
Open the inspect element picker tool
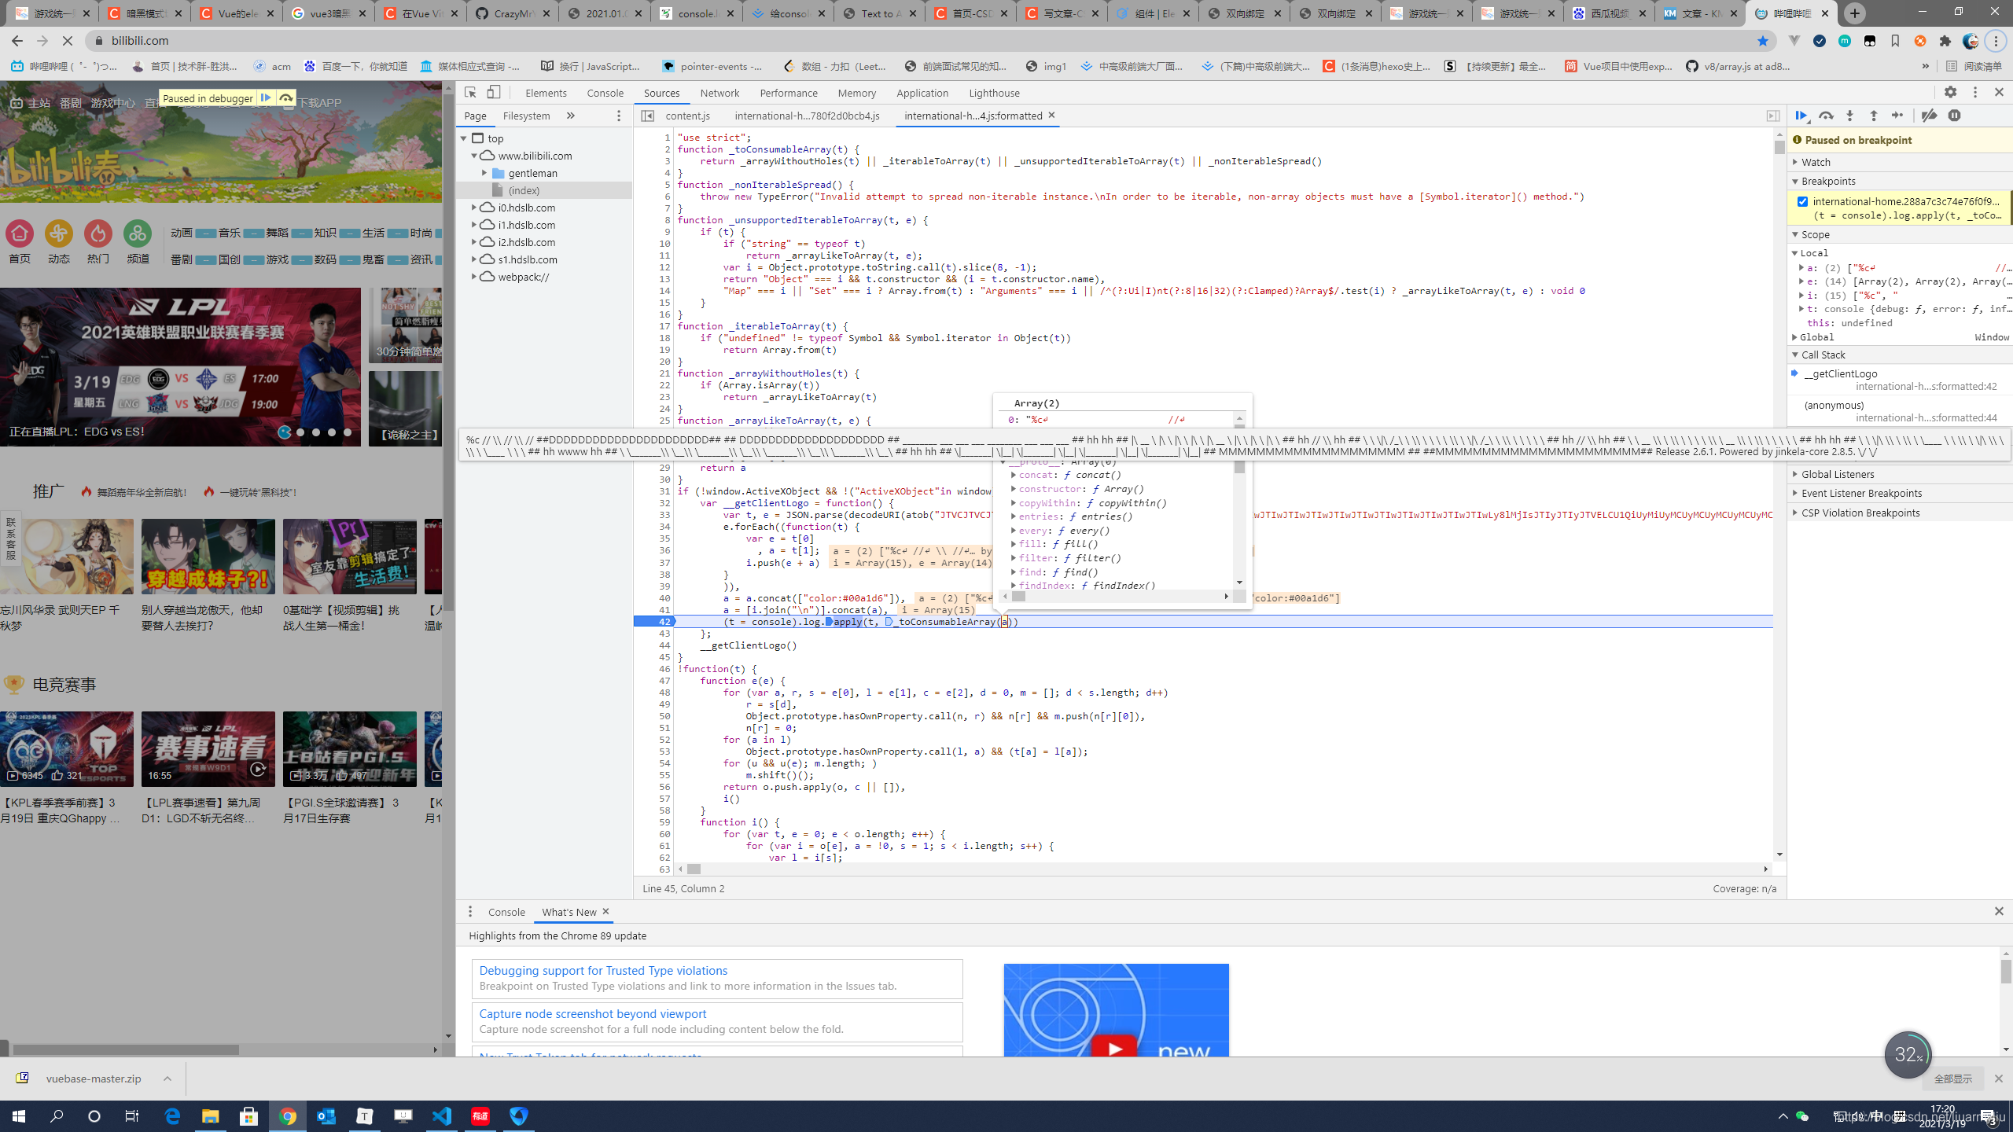[470, 92]
